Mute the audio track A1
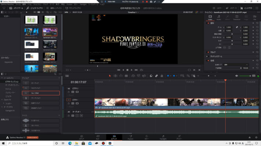 click(82, 116)
